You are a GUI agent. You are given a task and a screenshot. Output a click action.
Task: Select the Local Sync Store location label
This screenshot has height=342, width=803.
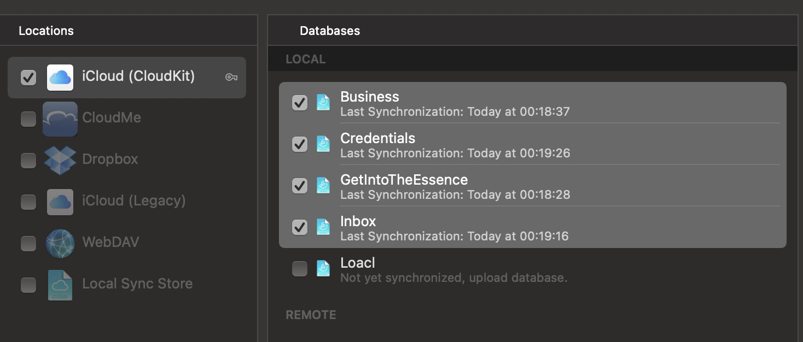pos(137,284)
